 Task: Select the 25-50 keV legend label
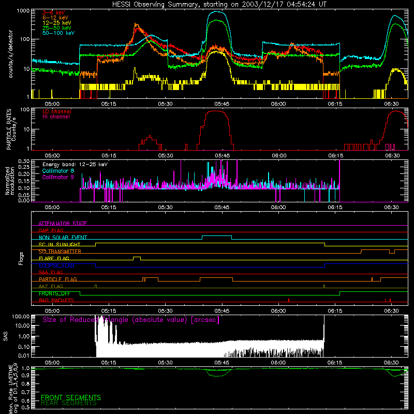[57, 28]
